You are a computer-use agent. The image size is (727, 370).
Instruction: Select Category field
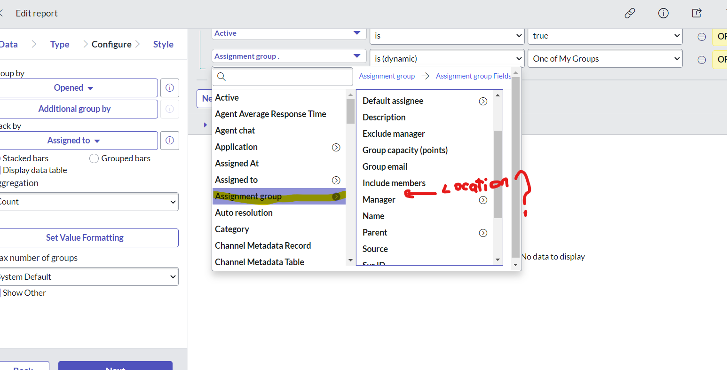click(x=279, y=229)
